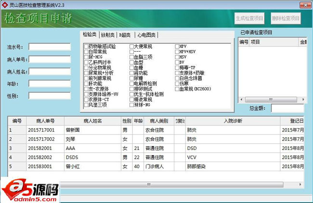Open the 放射类 tab
This screenshot has height=203, width=313.
[x=107, y=35]
